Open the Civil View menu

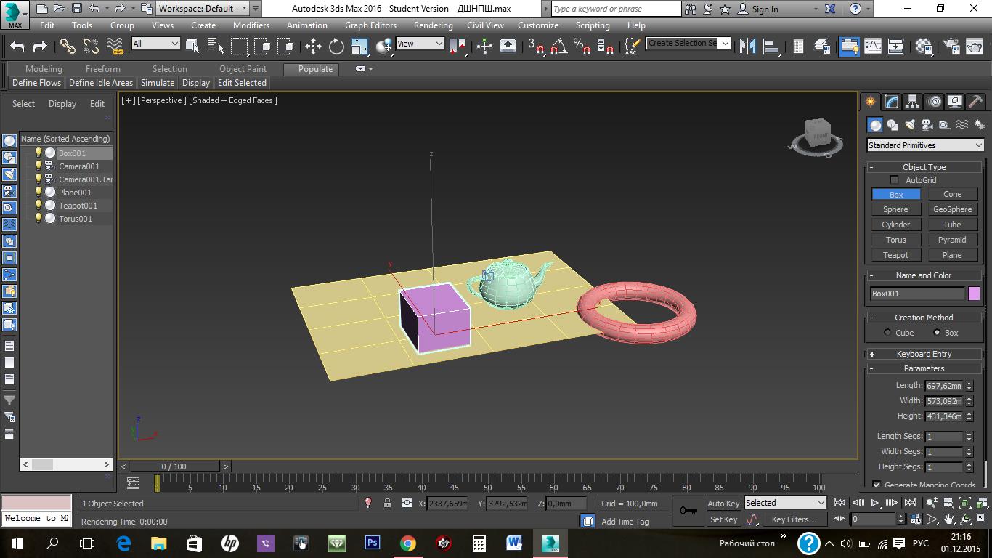485,25
